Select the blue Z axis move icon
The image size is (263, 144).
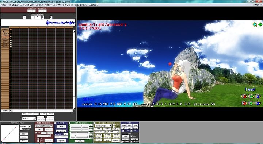[x=258, y=103]
